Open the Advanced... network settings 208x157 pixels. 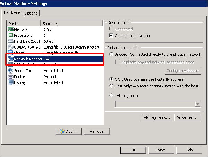187,117
